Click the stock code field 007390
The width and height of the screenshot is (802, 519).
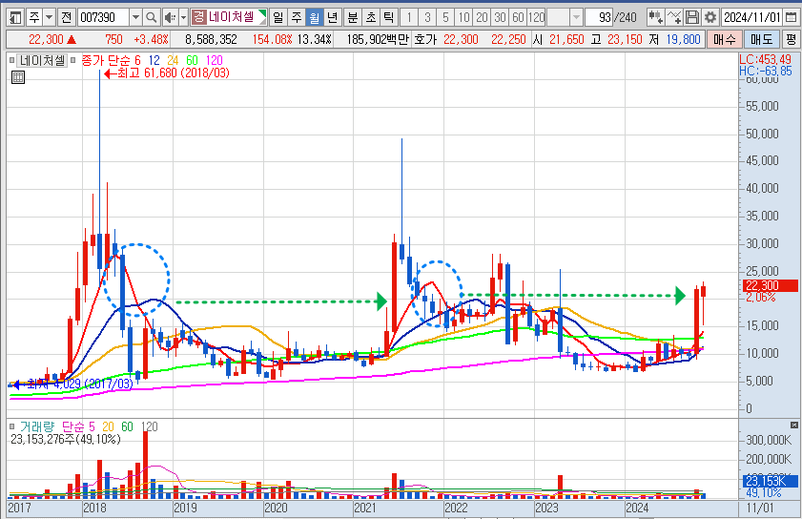103,18
